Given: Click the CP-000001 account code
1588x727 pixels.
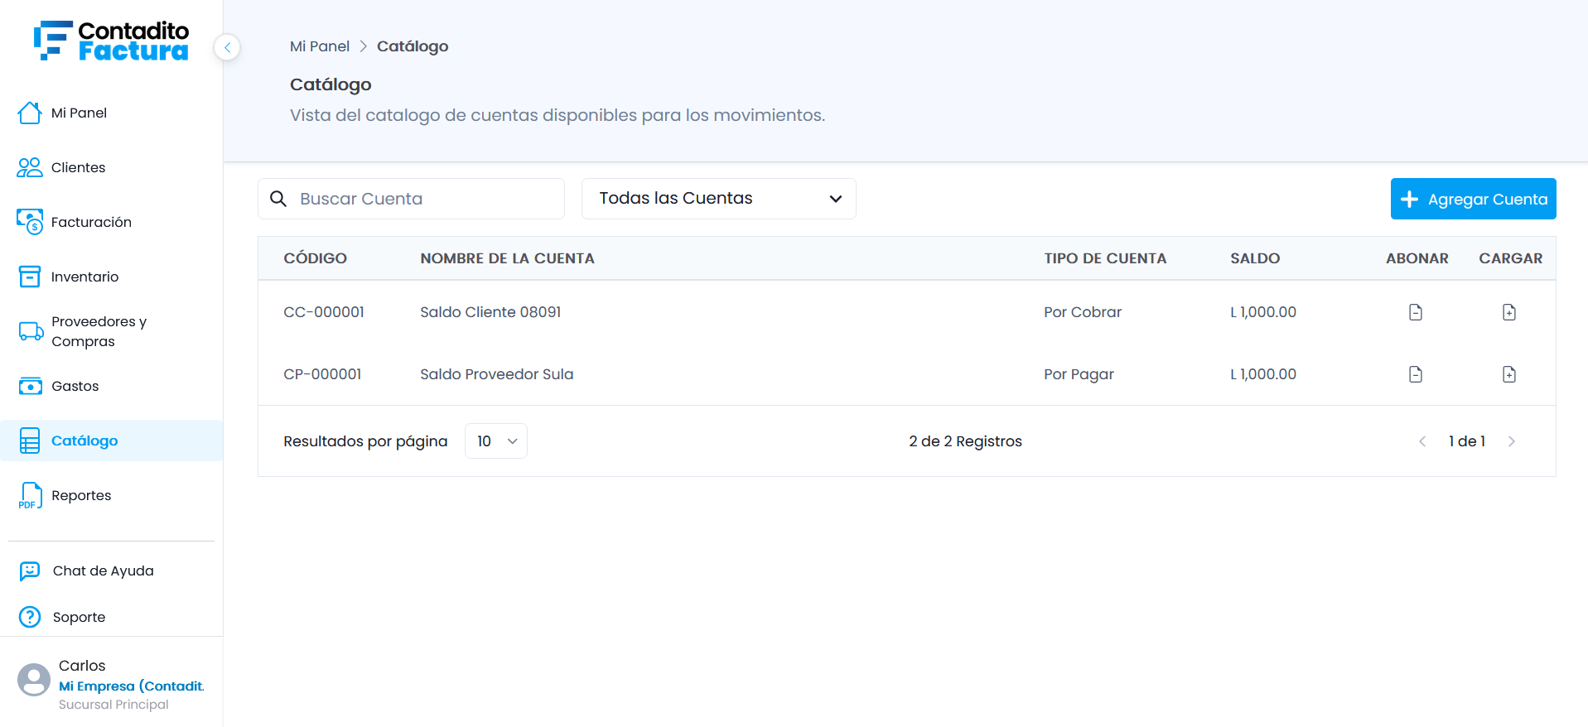Looking at the screenshot, I should click(322, 374).
